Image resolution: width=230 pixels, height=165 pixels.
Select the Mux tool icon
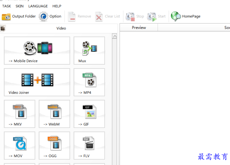pyautogui.click(x=90, y=48)
